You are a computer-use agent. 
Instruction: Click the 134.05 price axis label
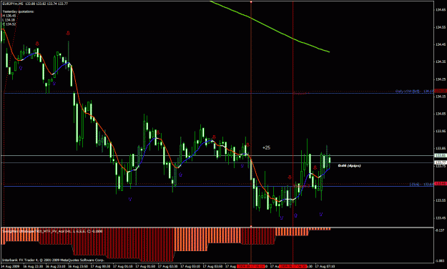coord(441,114)
